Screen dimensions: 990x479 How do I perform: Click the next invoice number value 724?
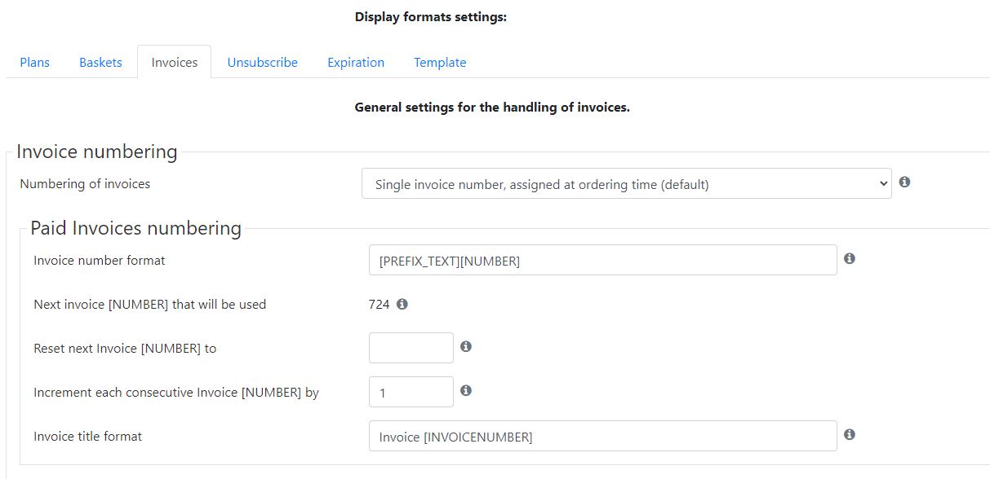379,304
